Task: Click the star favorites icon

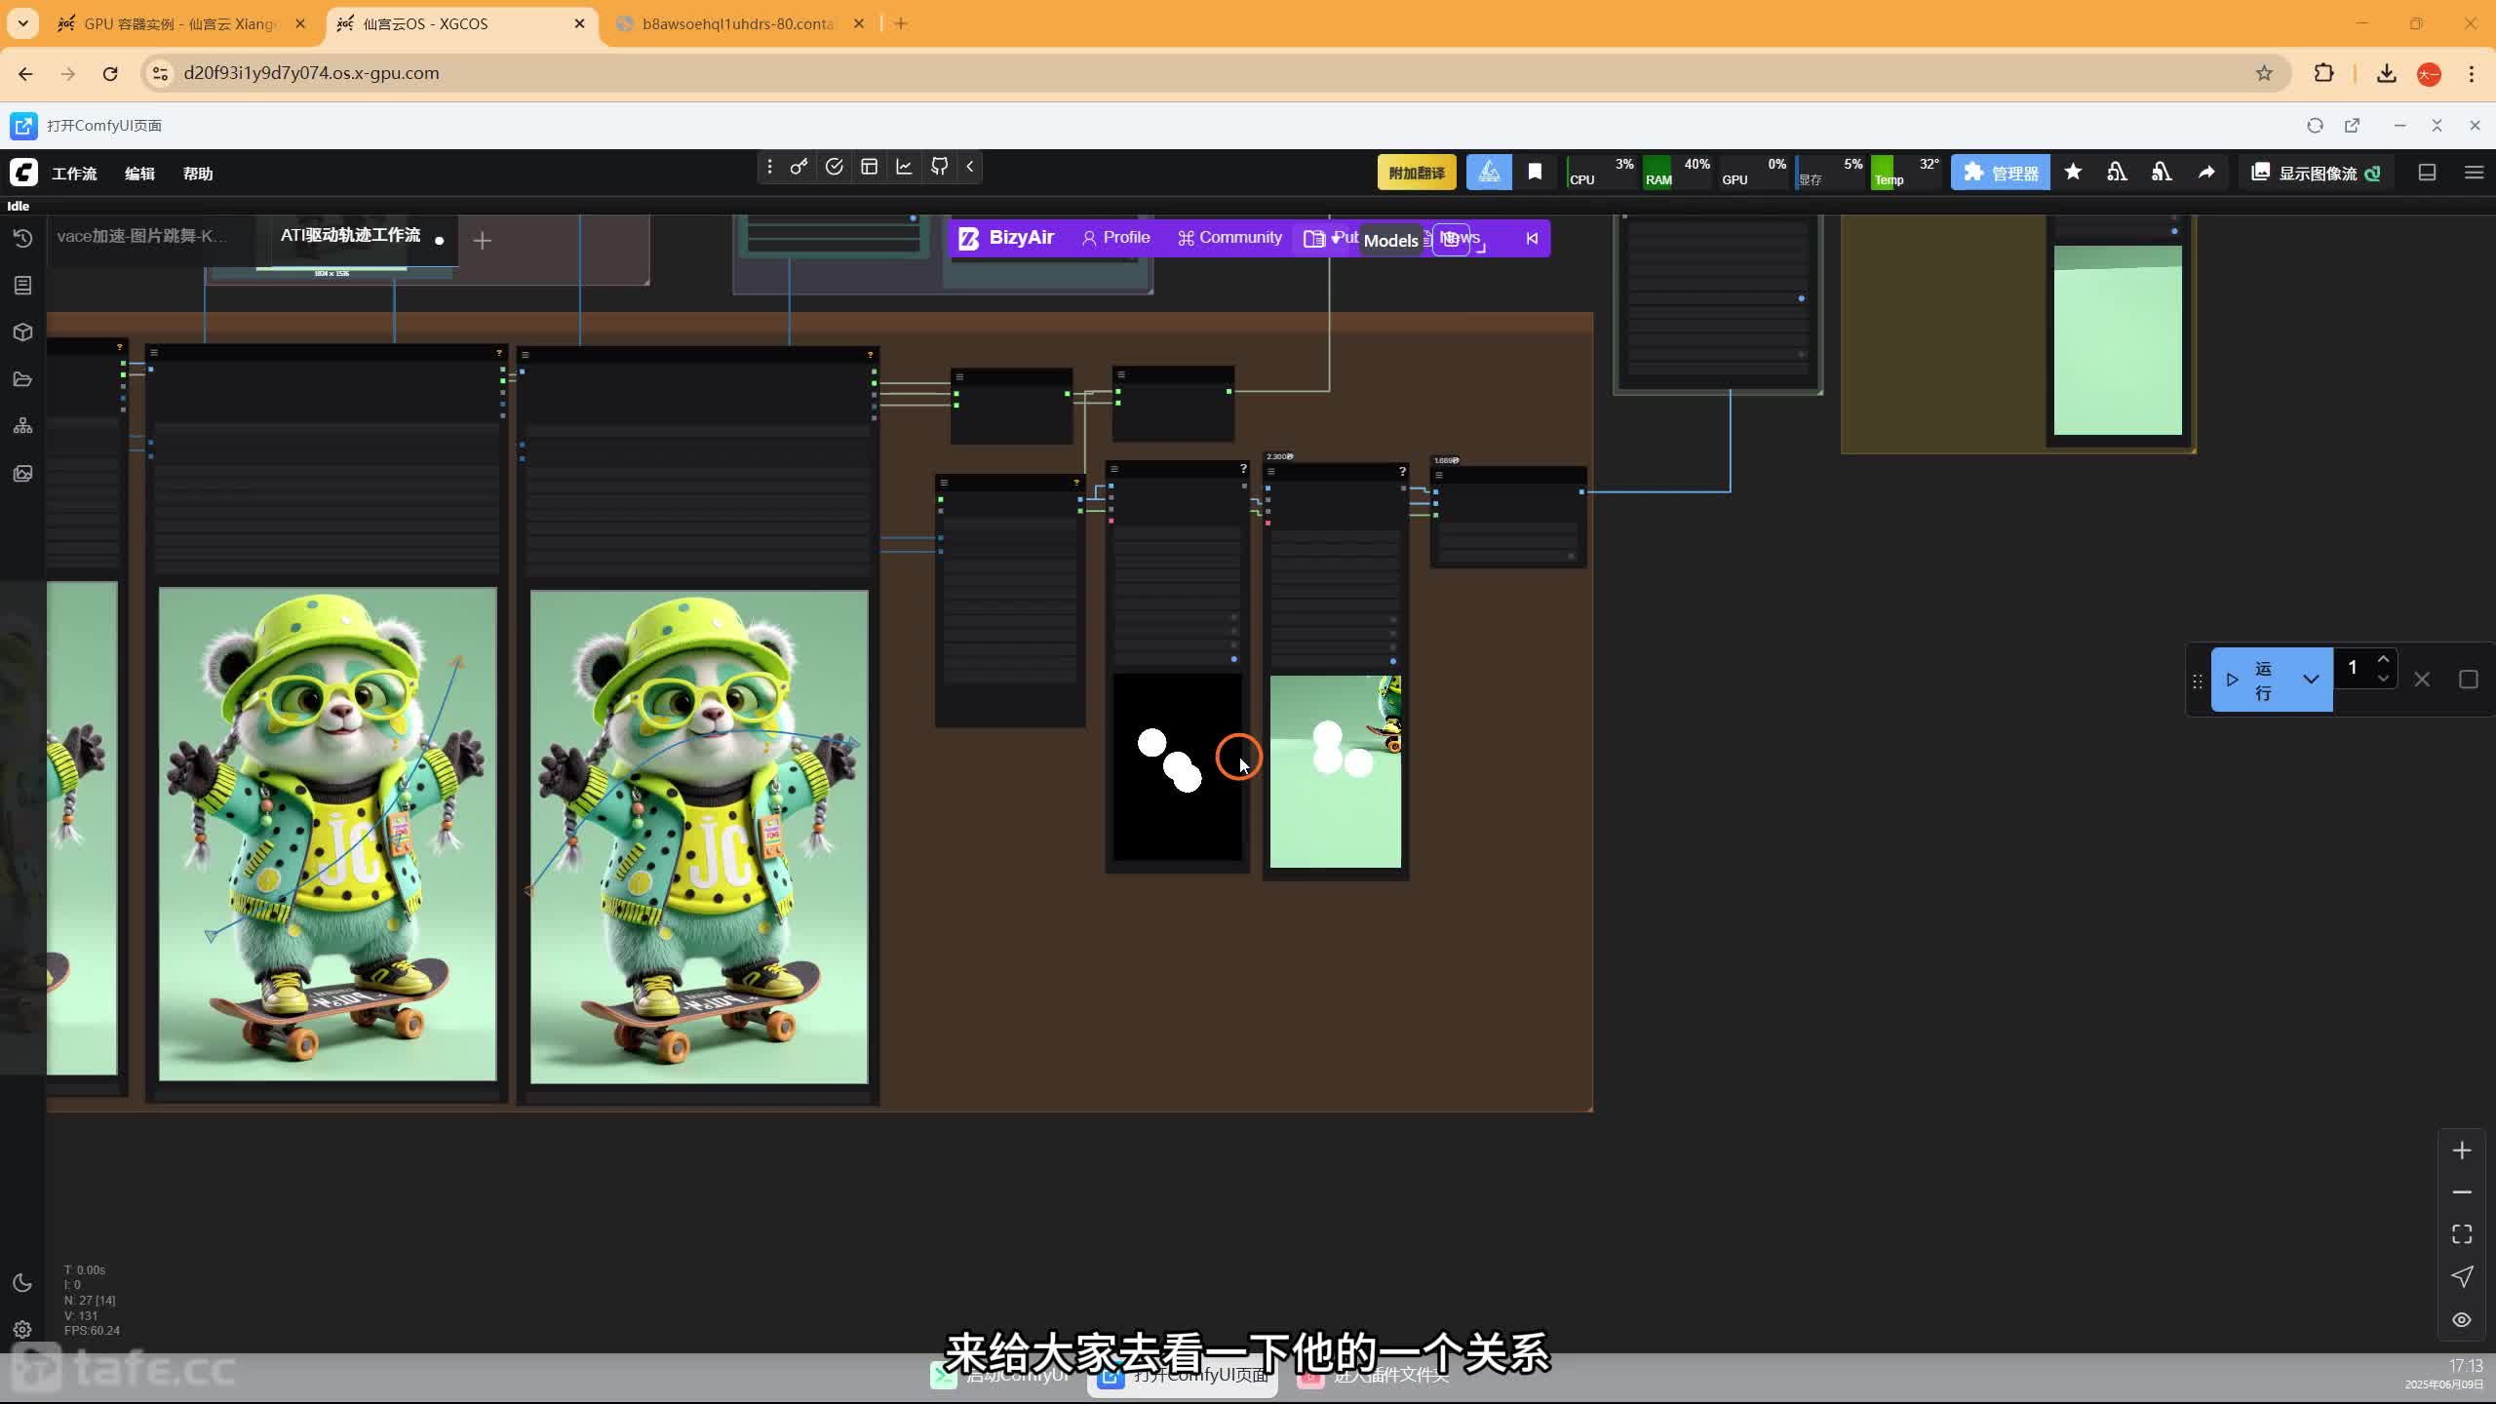Action: (x=2073, y=173)
